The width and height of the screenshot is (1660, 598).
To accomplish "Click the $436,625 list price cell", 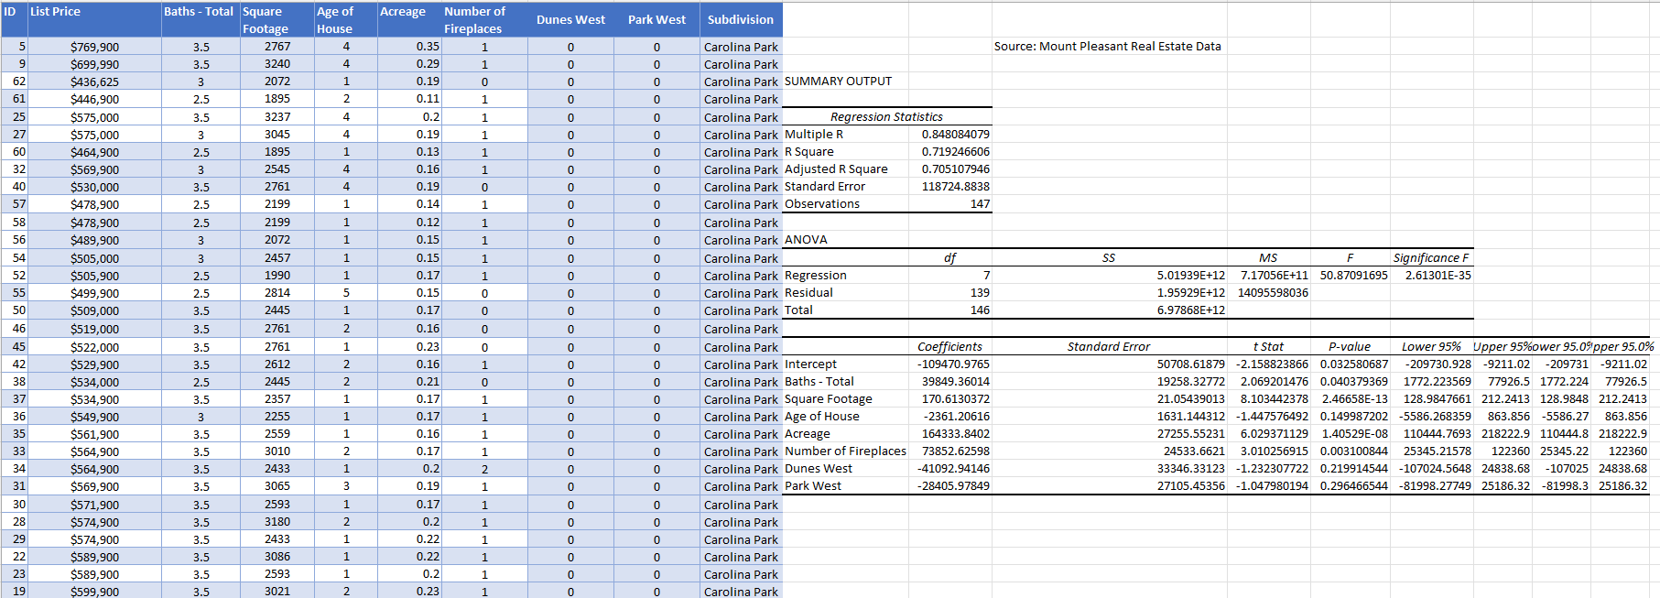I will click(95, 82).
